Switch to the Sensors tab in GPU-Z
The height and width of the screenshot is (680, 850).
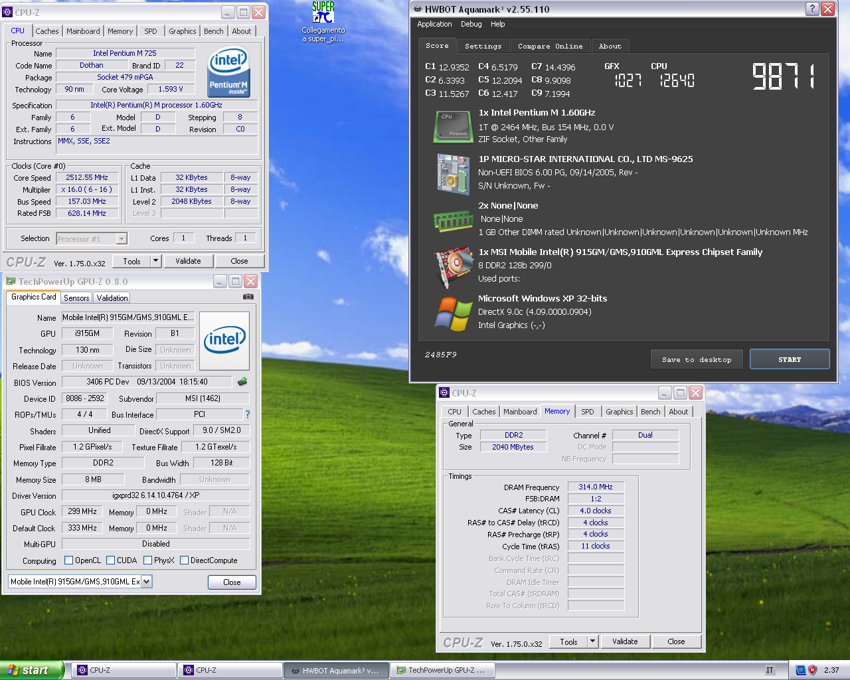coord(76,298)
